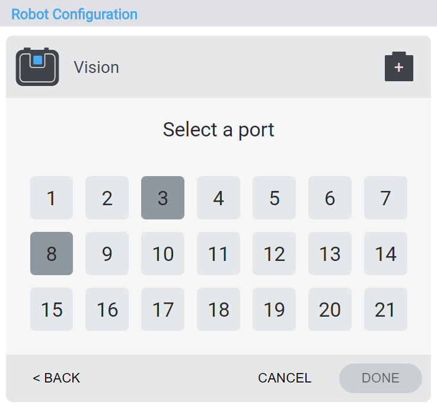Click the Robot Configuration title

pos(75,14)
